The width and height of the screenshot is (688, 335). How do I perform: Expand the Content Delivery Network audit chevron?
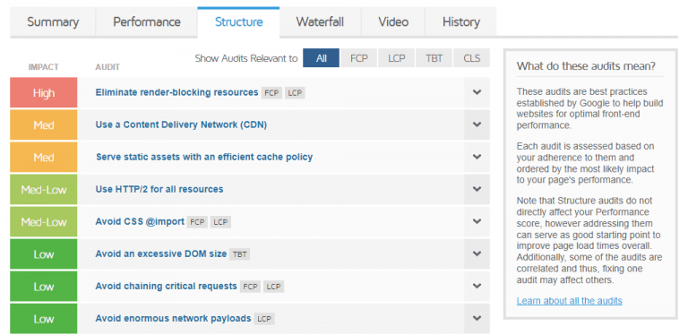[477, 125]
